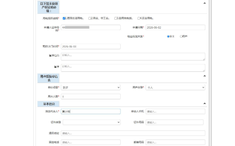Click the 申请人手机 input field

tap(175, 111)
